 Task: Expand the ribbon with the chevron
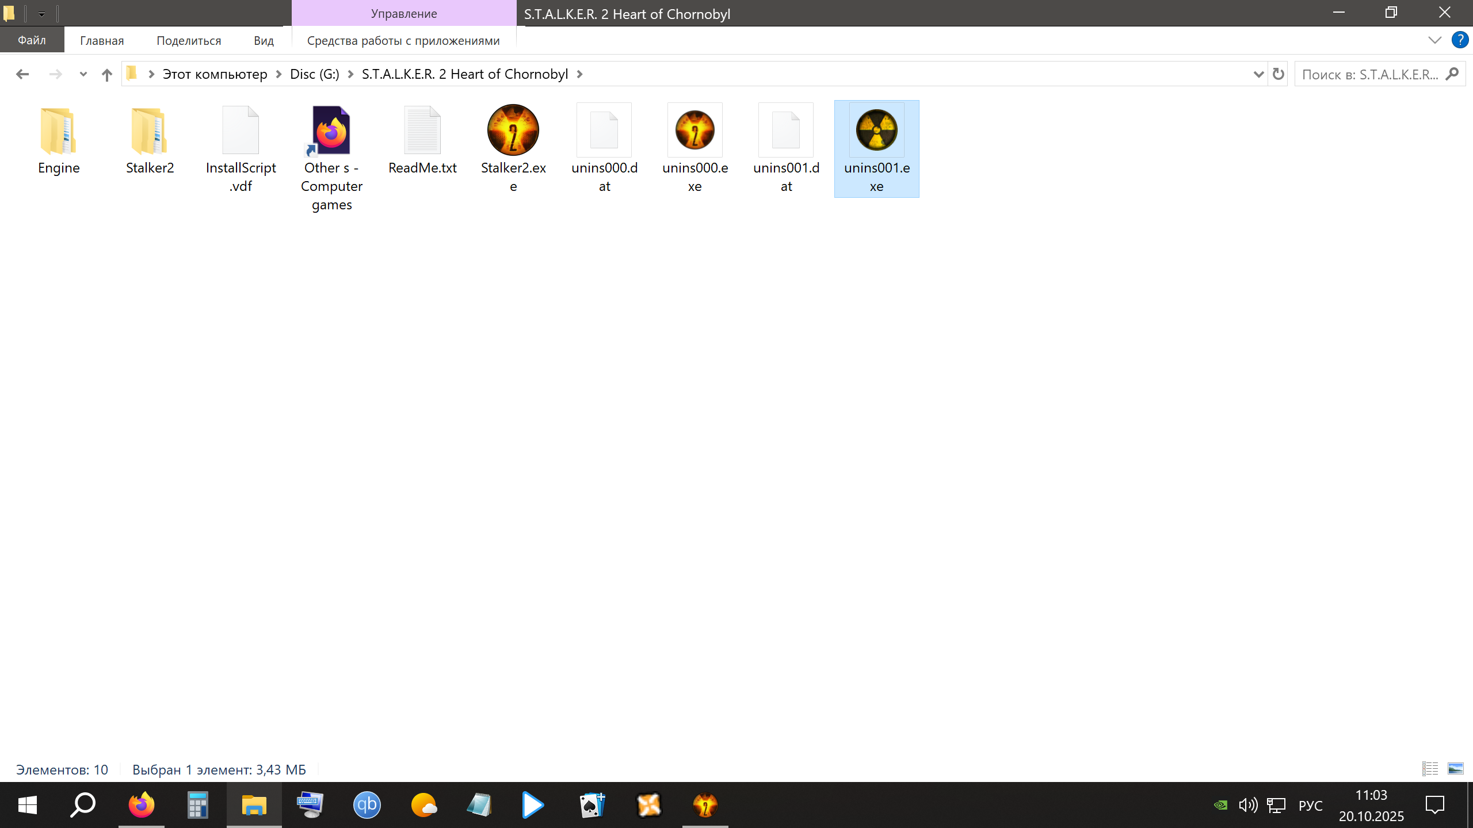click(1434, 40)
